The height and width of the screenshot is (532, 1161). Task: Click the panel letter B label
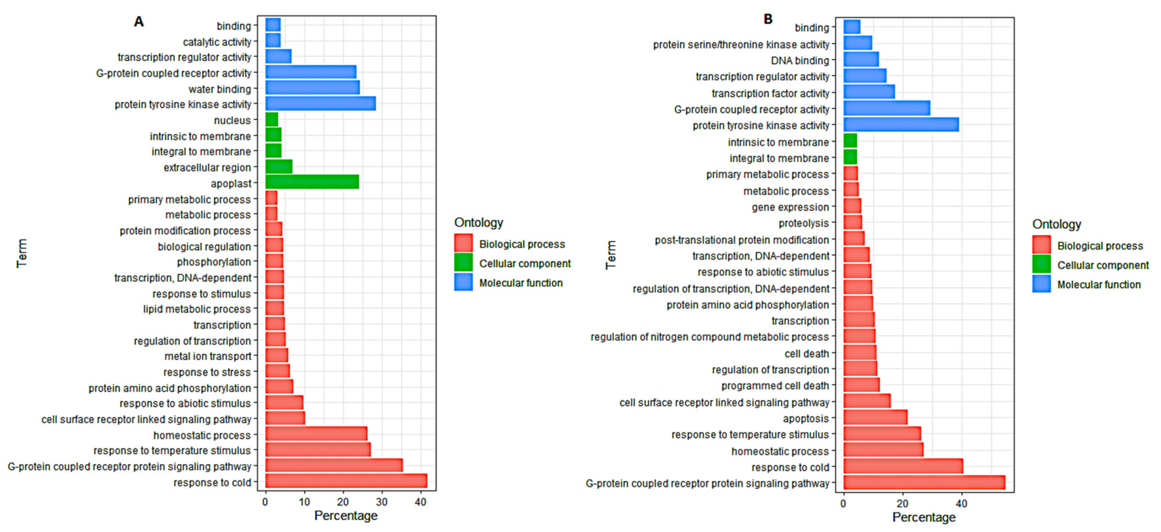[x=768, y=19]
